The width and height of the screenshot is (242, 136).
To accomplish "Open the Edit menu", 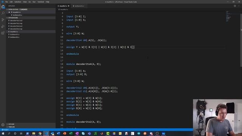I will [11, 2].
